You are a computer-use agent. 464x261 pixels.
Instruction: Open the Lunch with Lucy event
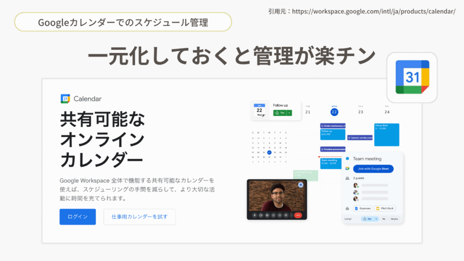pos(306,175)
